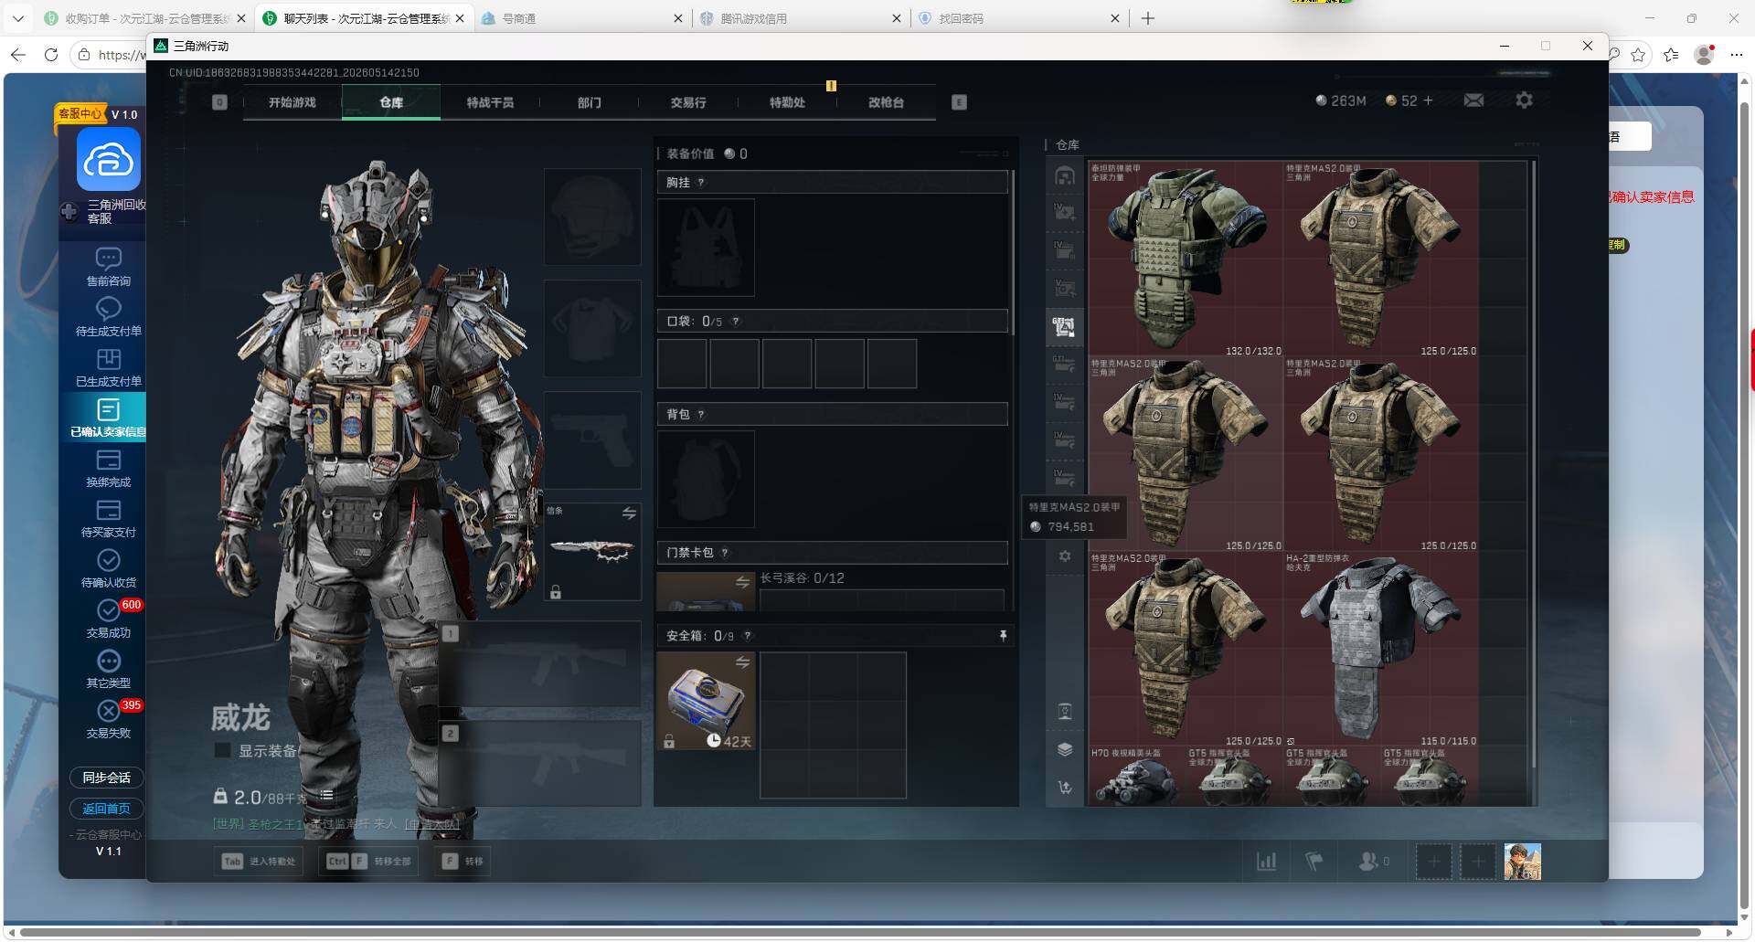Click the 同步会话 button
Screen dimensions: 1755x942
click(x=107, y=778)
